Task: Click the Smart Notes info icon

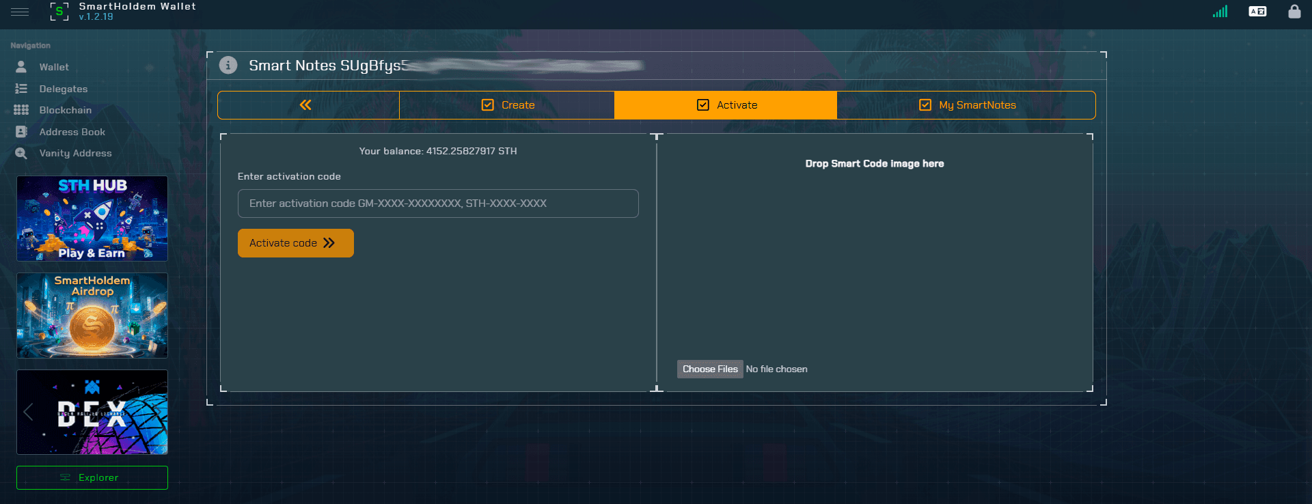Action: [228, 65]
